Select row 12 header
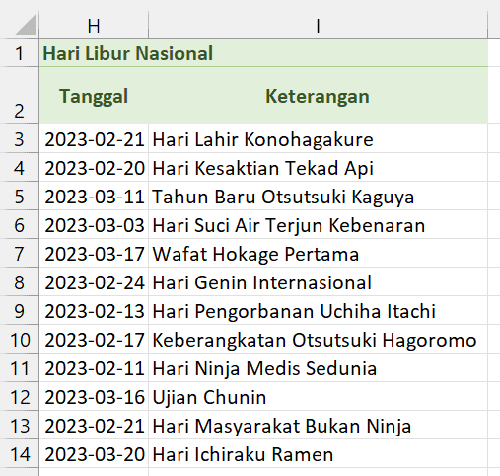The width and height of the screenshot is (500, 476). tap(19, 396)
